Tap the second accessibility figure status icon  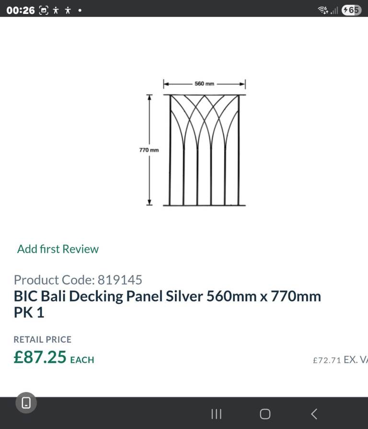pos(68,10)
